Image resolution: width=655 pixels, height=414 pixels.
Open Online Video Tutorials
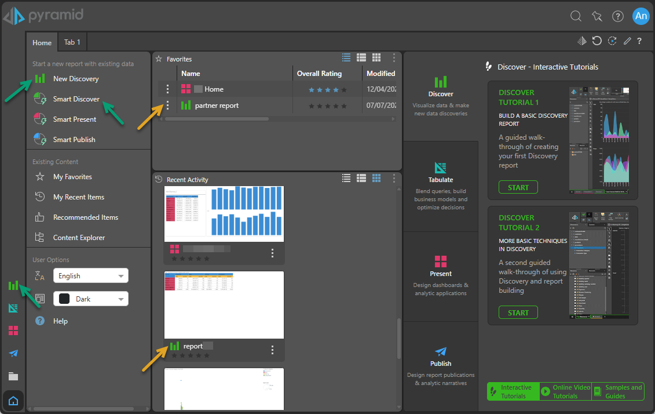(565, 391)
